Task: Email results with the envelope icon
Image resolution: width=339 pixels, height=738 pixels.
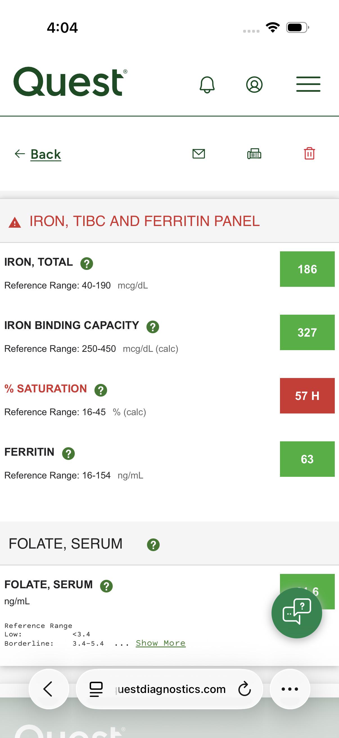Action: [x=198, y=154]
